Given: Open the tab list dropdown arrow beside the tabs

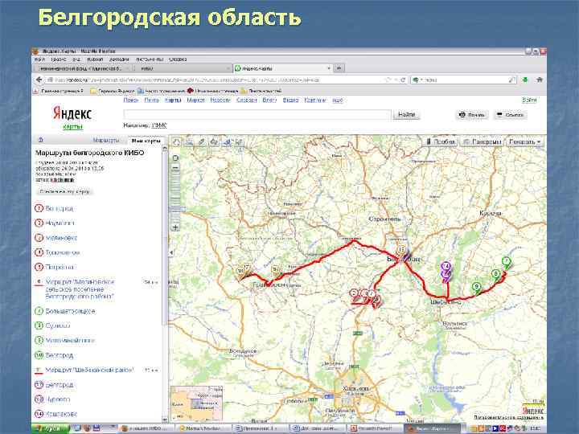Looking at the screenshot, I should click(329, 68).
